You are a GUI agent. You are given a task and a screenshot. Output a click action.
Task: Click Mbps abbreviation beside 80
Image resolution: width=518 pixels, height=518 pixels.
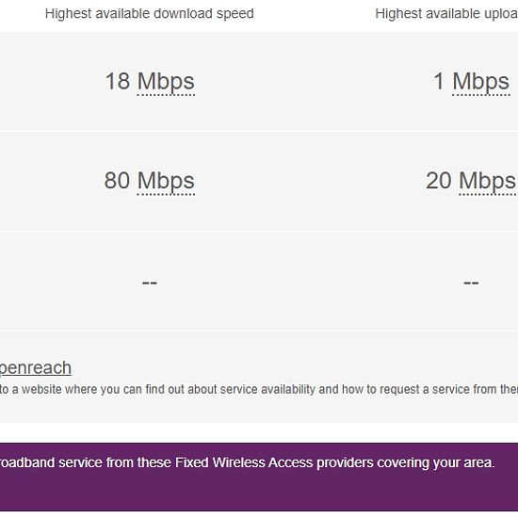166,181
